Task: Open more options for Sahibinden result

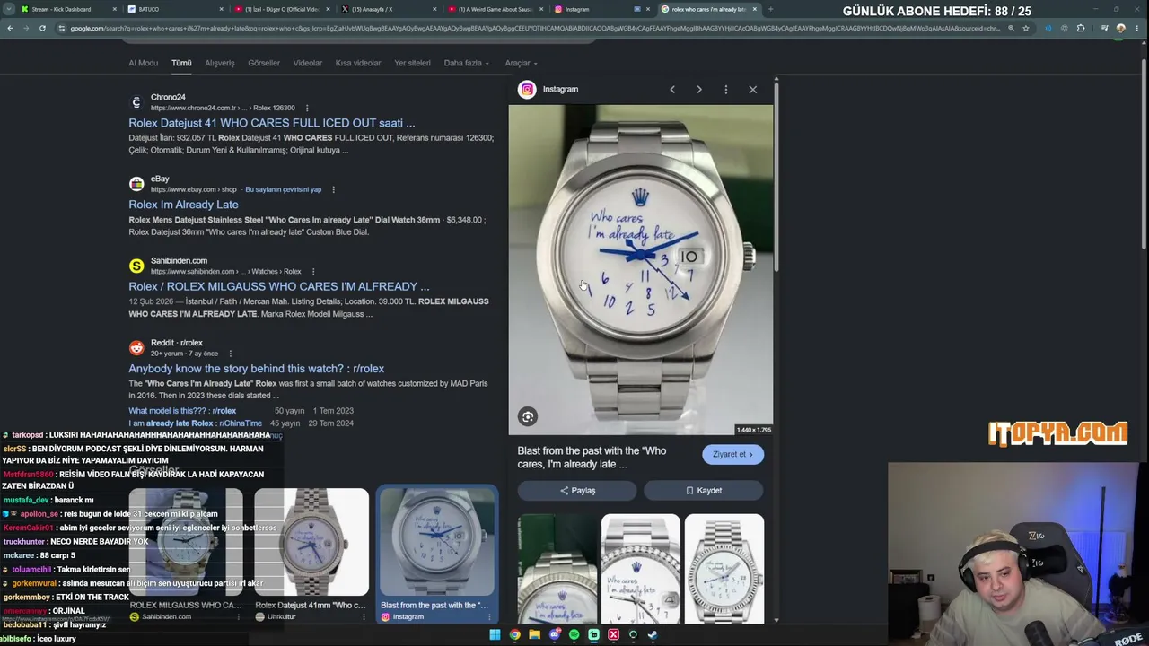Action: pos(313,271)
